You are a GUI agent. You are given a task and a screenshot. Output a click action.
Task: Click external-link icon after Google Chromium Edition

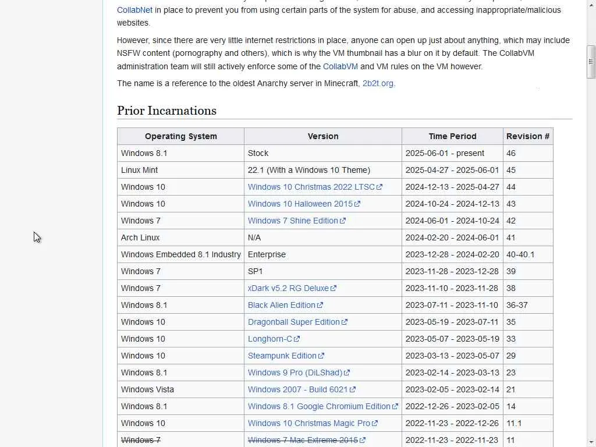click(395, 406)
